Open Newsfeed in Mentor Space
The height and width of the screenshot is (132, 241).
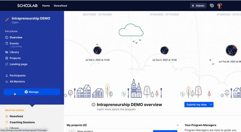tap(16, 116)
